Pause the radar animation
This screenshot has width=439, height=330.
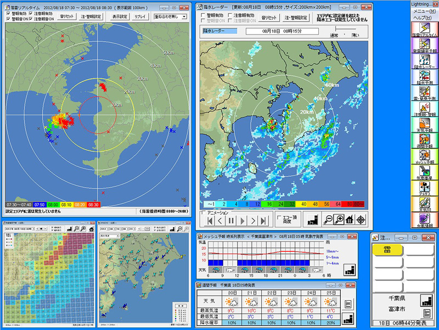pyautogui.click(x=231, y=221)
